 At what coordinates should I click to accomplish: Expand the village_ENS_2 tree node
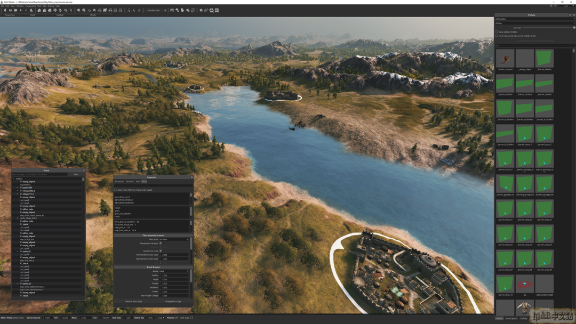tap(17, 191)
